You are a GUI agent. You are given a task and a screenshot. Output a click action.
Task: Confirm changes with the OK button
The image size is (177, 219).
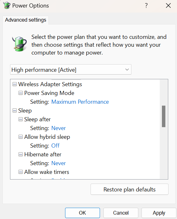pyautogui.click(x=82, y=213)
